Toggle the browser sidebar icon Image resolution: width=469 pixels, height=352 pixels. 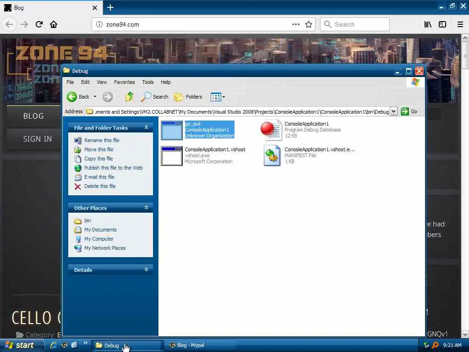[442, 25]
